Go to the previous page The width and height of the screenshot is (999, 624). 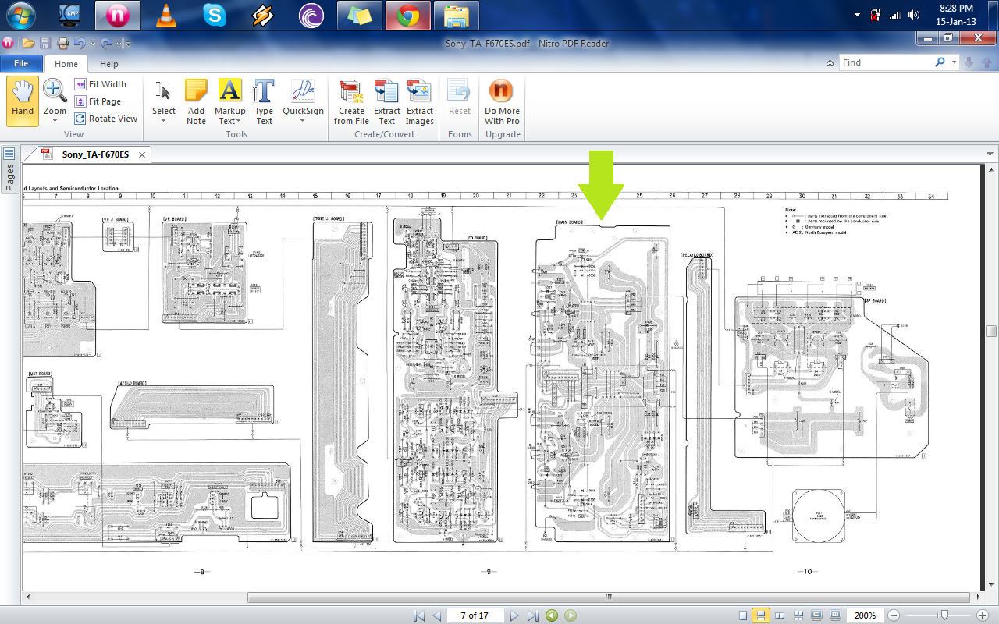pos(437,615)
